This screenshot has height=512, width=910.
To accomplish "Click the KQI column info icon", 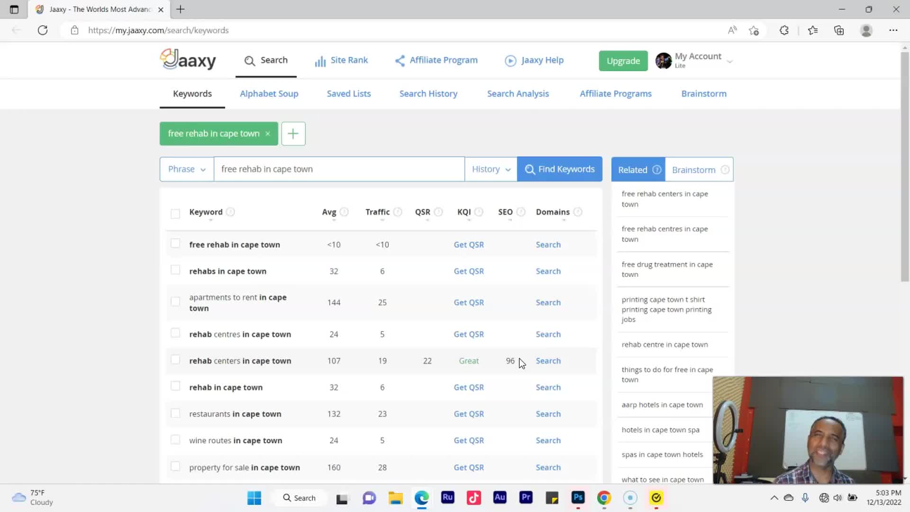I will (479, 212).
